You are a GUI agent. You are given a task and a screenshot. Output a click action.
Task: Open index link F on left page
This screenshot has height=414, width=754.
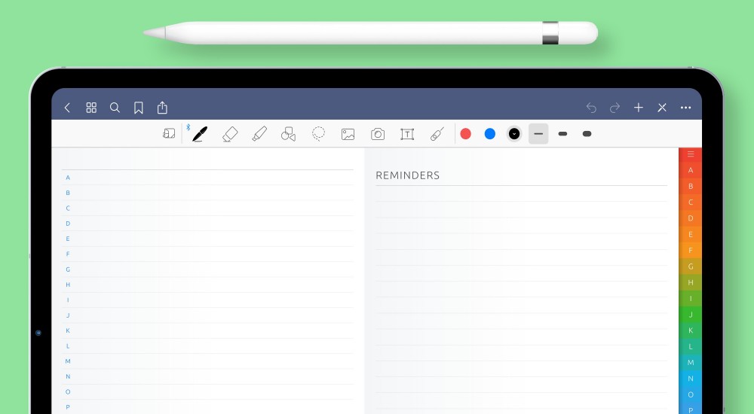[x=68, y=254]
